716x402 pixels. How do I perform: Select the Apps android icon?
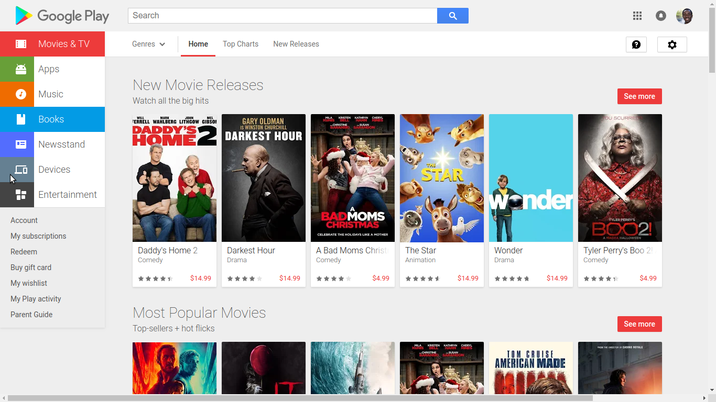click(21, 69)
